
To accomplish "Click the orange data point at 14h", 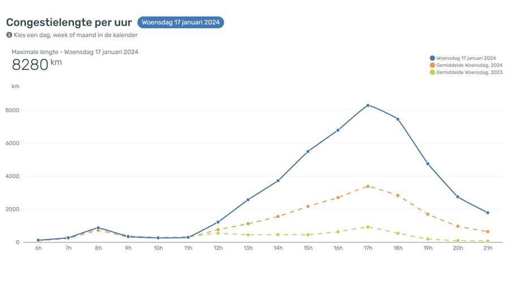I will click(x=278, y=216).
